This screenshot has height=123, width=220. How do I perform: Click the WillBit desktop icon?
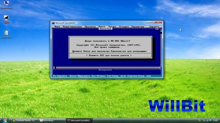click(x=6, y=19)
